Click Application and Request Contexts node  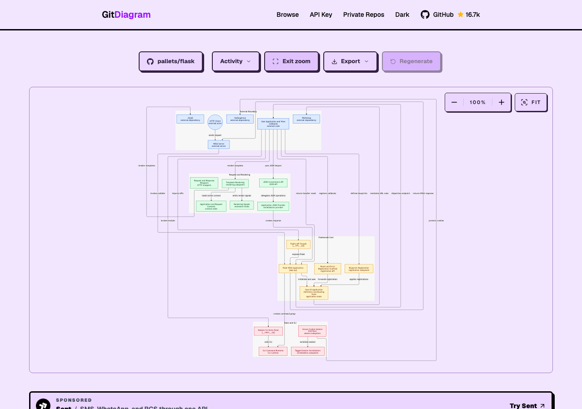click(x=211, y=206)
